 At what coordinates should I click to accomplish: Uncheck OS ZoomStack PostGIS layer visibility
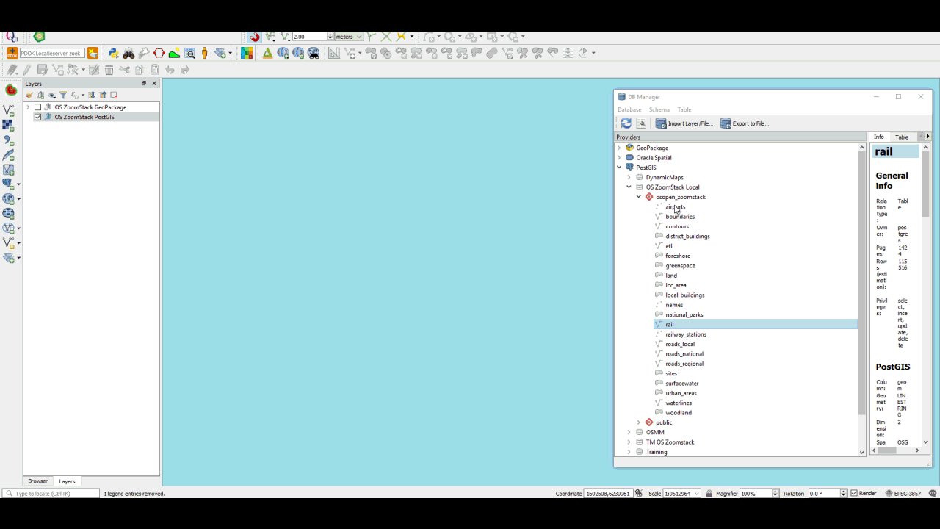(x=37, y=117)
